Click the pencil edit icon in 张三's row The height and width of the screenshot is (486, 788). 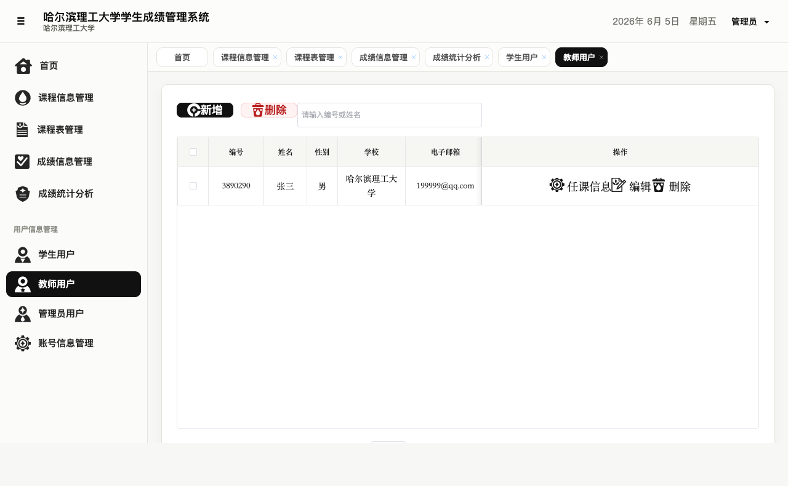tap(619, 185)
